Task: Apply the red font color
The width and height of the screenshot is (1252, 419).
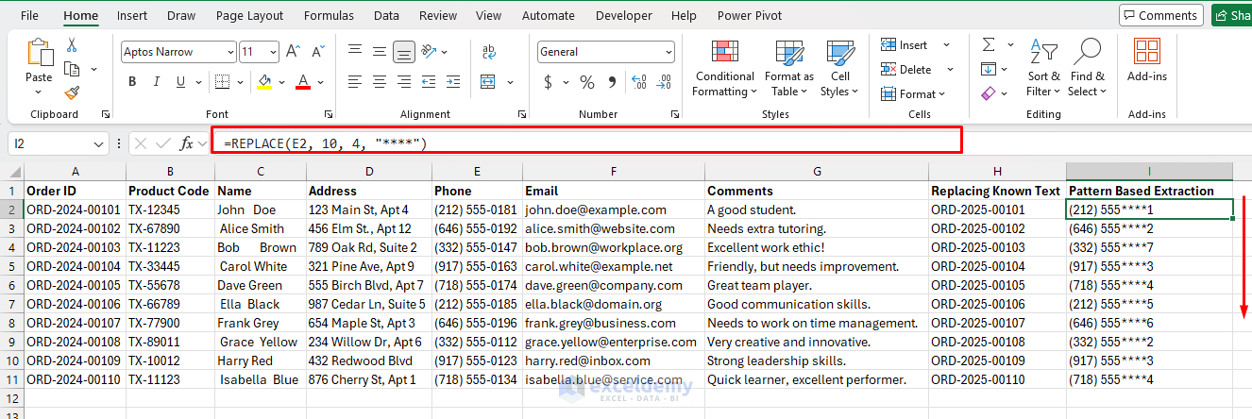Action: point(303,82)
